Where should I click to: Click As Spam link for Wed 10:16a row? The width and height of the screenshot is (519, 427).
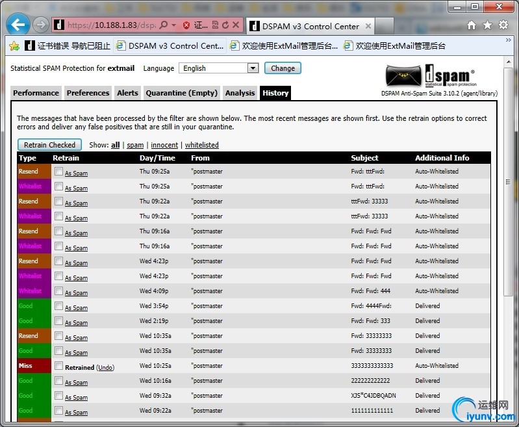pos(76,383)
